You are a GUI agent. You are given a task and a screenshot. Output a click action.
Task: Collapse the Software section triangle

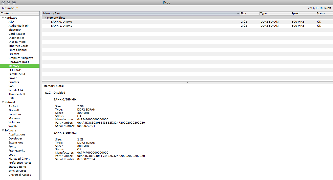click(x=3, y=130)
